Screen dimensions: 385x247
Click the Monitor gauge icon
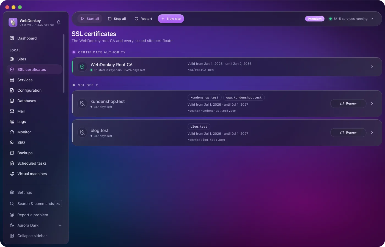click(12, 132)
